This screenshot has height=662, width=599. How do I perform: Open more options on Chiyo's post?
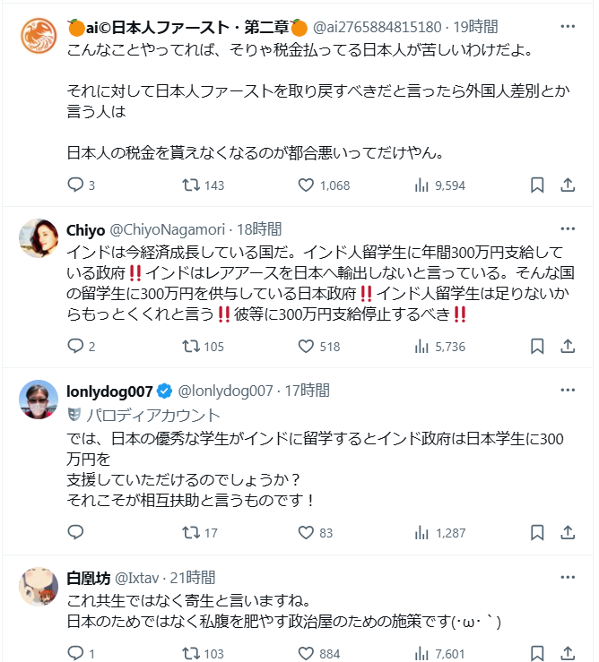coord(567,228)
